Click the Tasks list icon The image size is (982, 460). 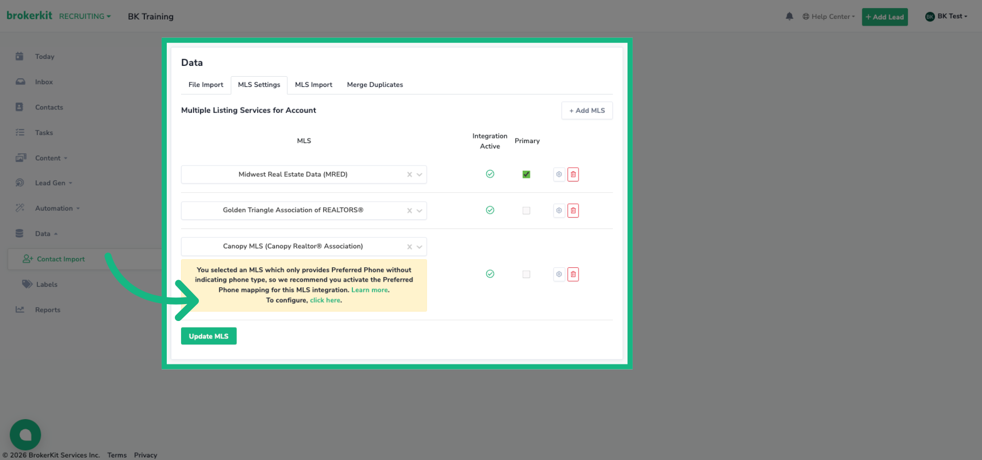click(x=20, y=132)
